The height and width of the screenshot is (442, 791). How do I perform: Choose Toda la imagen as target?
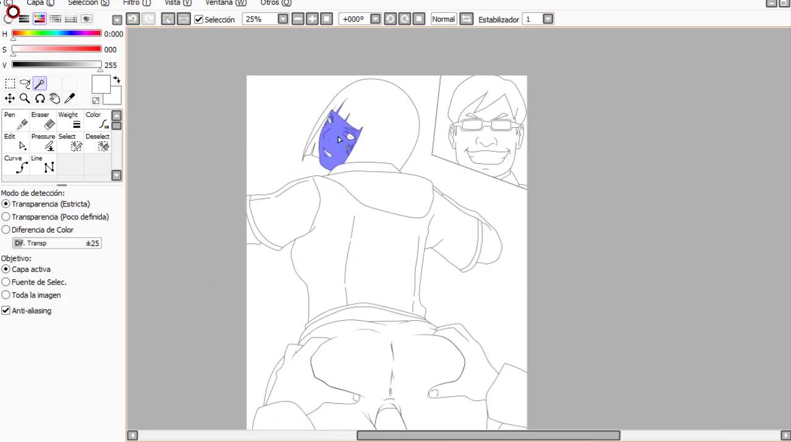[6, 295]
